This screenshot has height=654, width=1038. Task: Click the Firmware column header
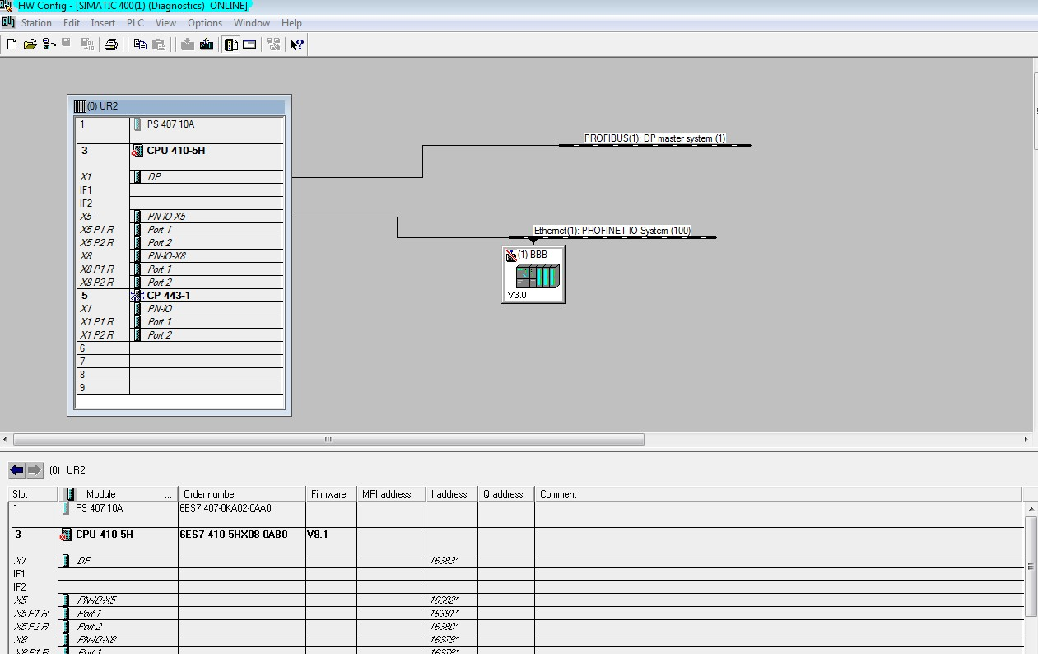click(331, 494)
